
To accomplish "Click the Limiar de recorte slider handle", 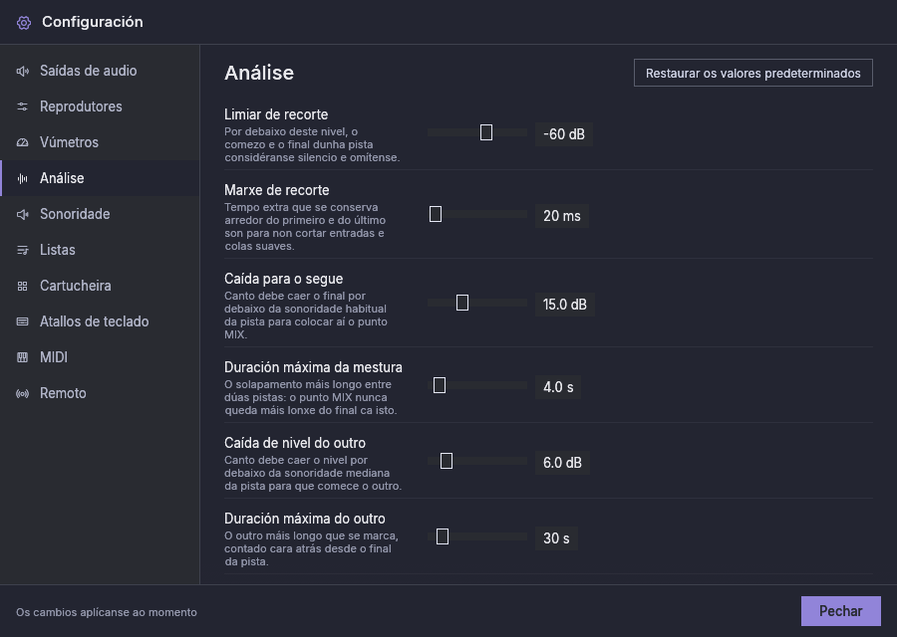I will pos(486,132).
